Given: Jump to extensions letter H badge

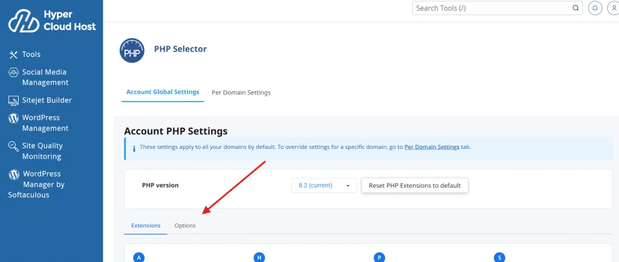Looking at the screenshot, I should (x=259, y=257).
